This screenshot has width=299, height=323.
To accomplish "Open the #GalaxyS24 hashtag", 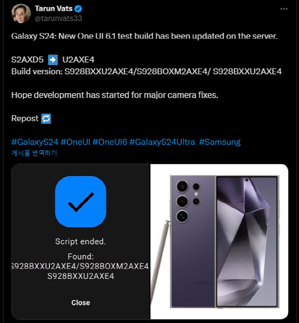I will point(35,142).
